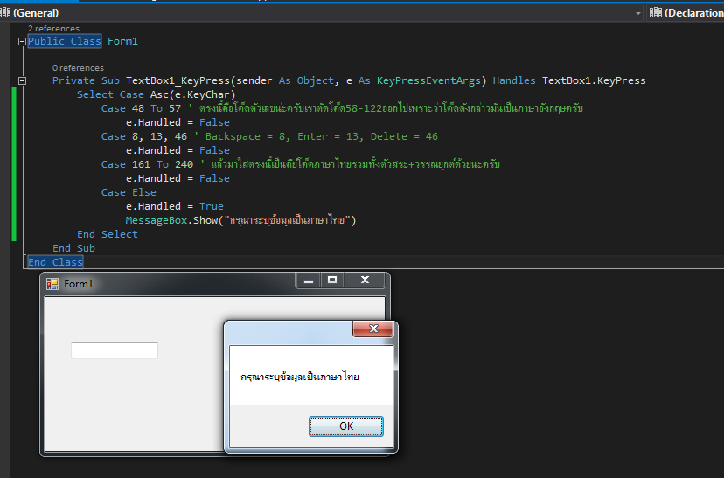Image resolution: width=724 pixels, height=478 pixels.
Task: Collapse the Public Class Form1 outline
Action: tap(22, 42)
